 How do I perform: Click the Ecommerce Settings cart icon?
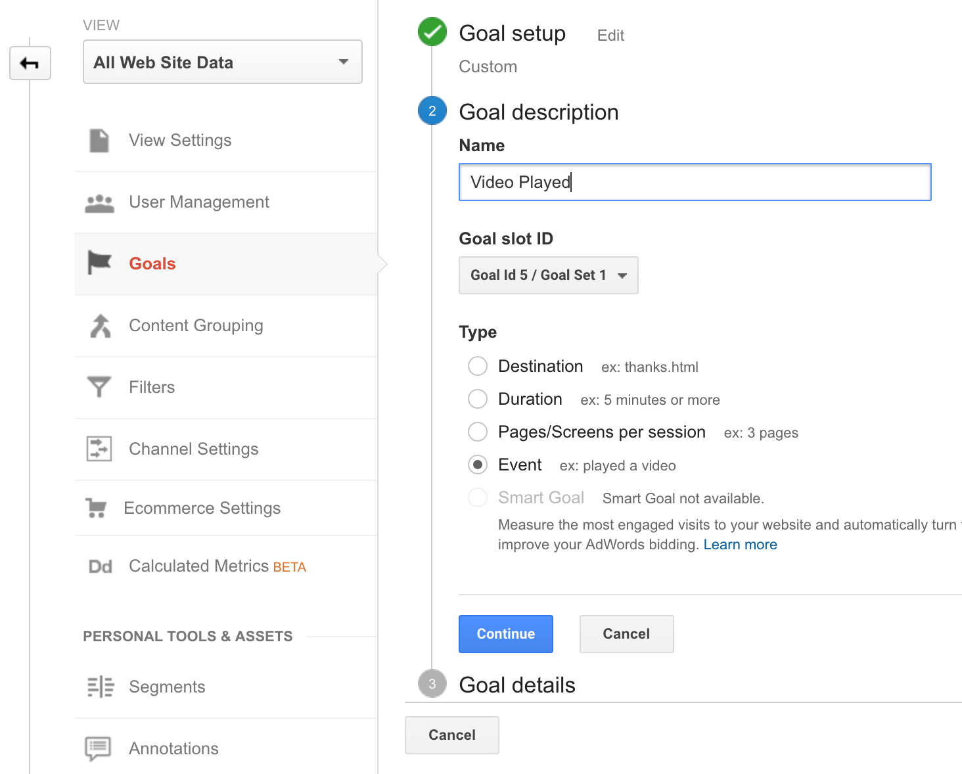coord(97,509)
